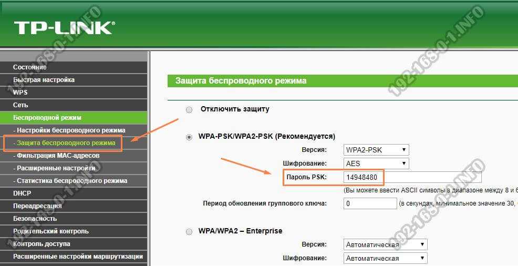Click Период обновления группового ключа label
The width and height of the screenshot is (518, 266).
pyautogui.click(x=265, y=203)
